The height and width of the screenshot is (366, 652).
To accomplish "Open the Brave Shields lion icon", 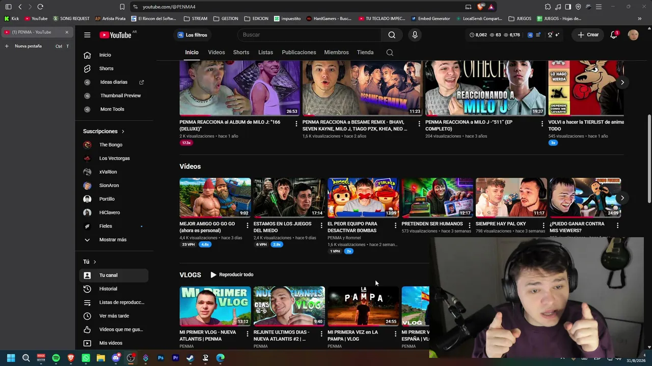I will [x=480, y=7].
